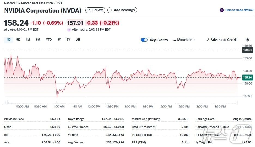Expand the Mountain chart type dropdown
255x147 pixels.
click(x=185, y=40)
